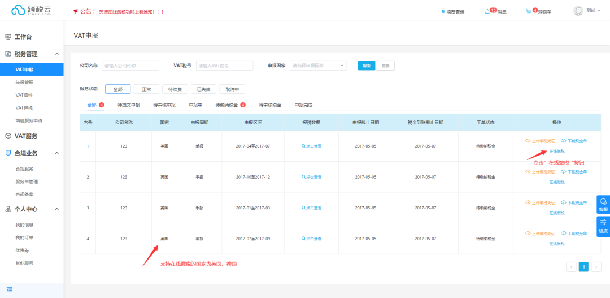Click the VAT服务 cube icon
This screenshot has width=610, height=298.
click(8, 136)
